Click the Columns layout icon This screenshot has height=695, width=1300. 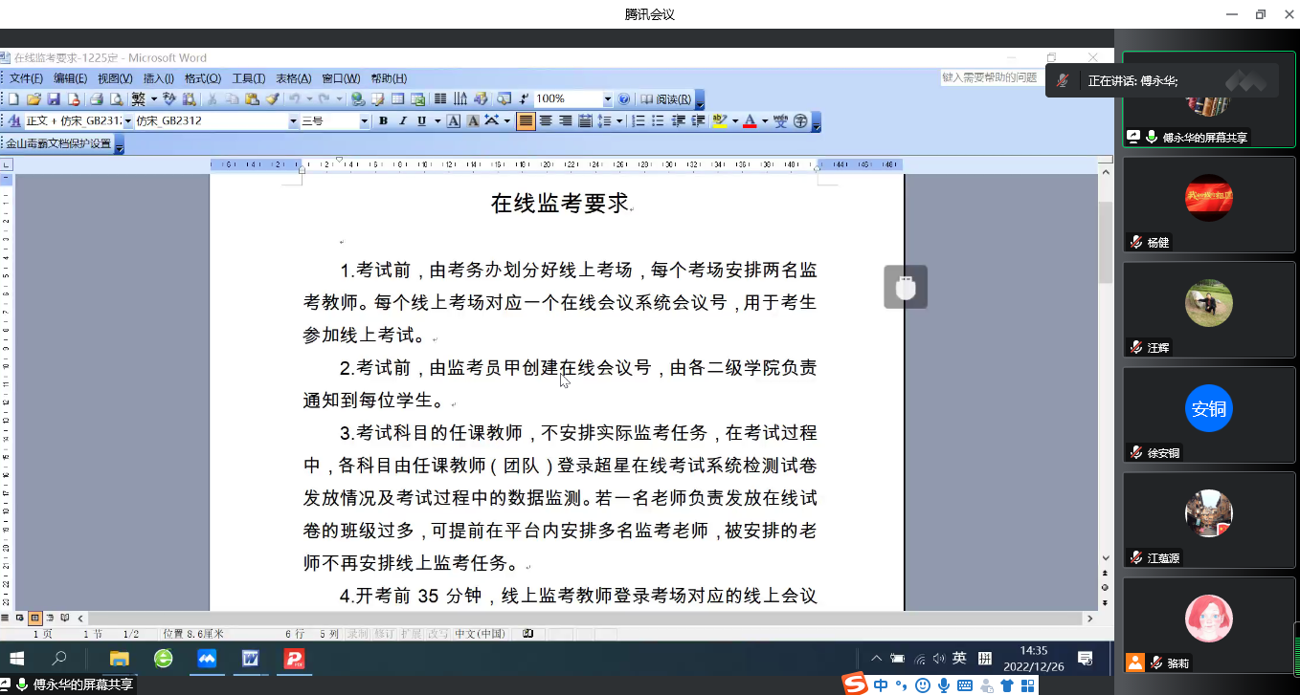[x=440, y=98]
